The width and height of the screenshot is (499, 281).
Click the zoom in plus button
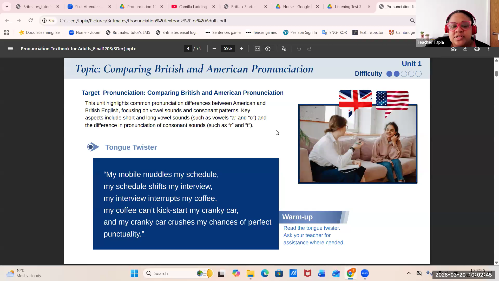(241, 49)
